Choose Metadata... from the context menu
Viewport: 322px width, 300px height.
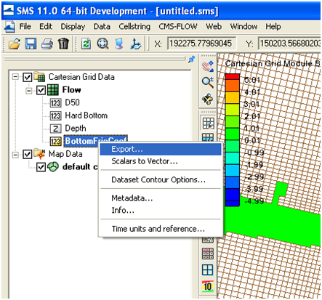[x=161, y=198]
